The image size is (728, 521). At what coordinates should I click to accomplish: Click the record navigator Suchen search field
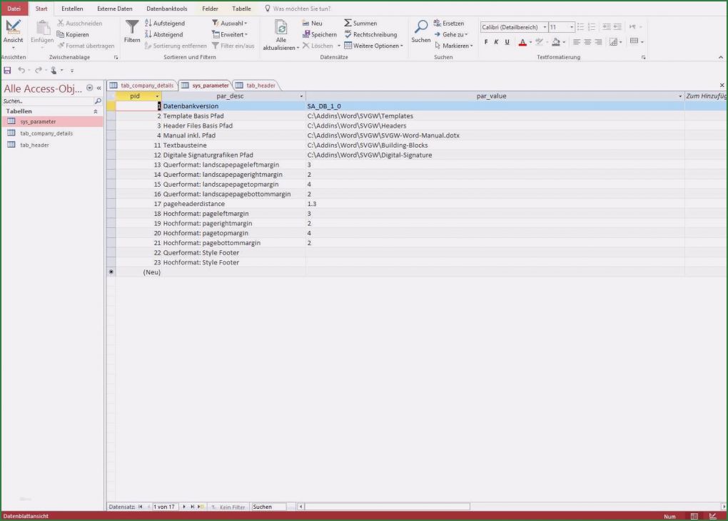click(x=268, y=507)
